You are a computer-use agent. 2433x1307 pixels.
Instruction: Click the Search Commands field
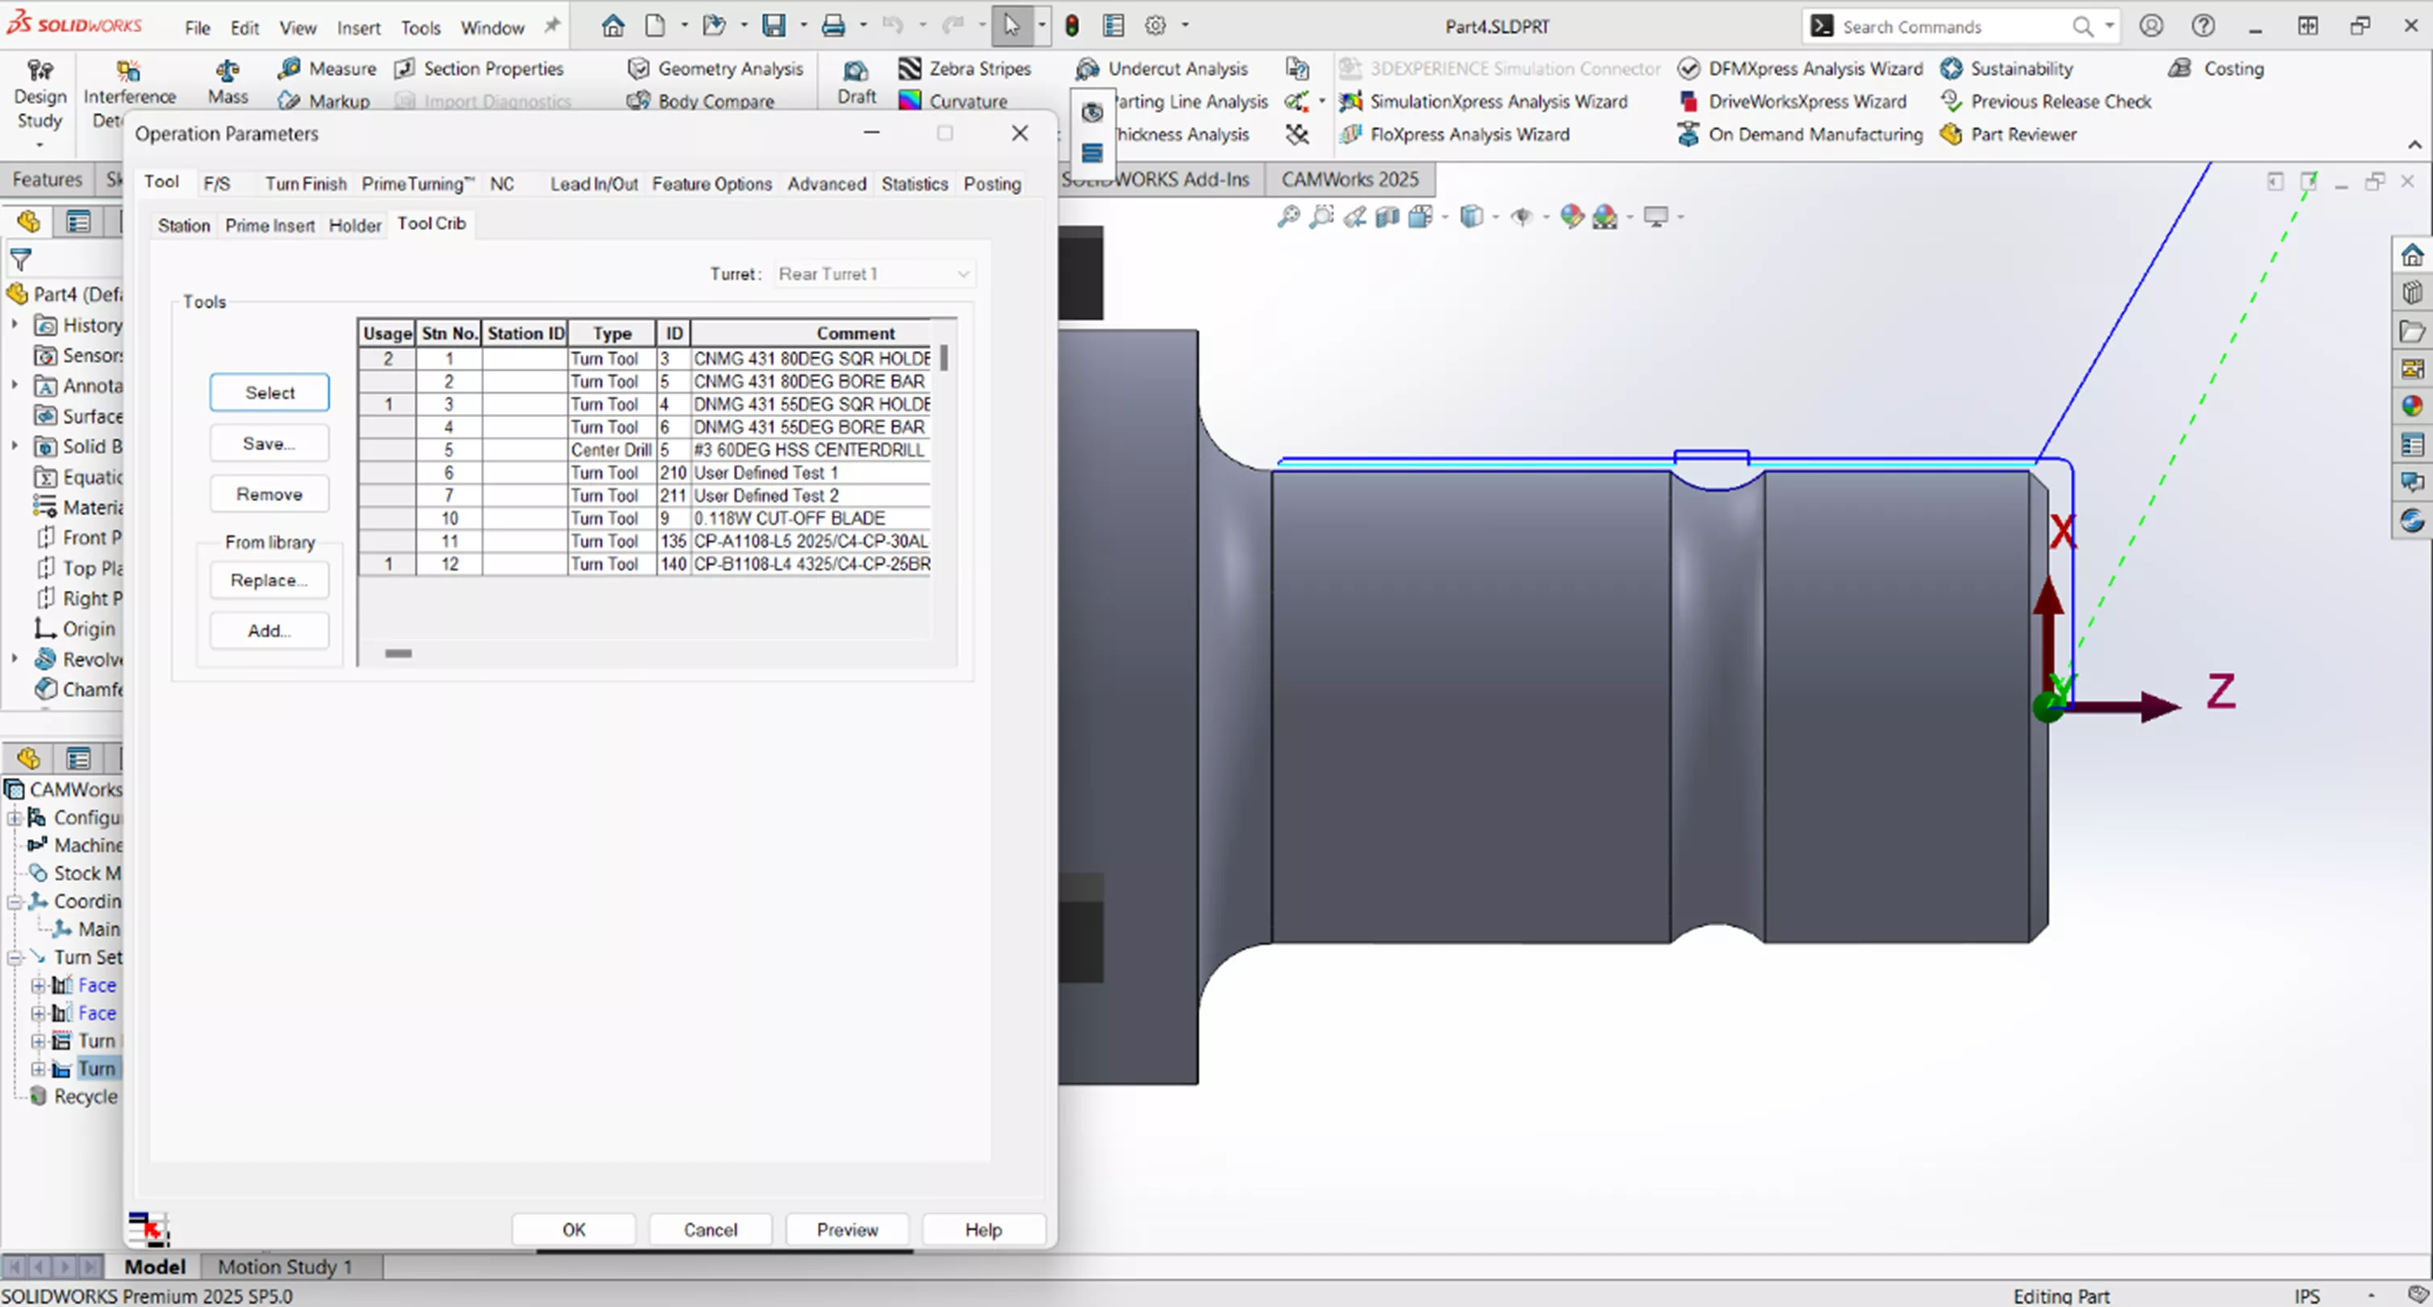1946,26
